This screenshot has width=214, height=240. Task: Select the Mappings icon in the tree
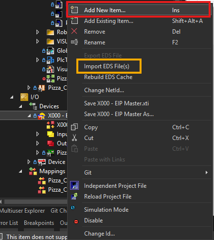pos(33,171)
